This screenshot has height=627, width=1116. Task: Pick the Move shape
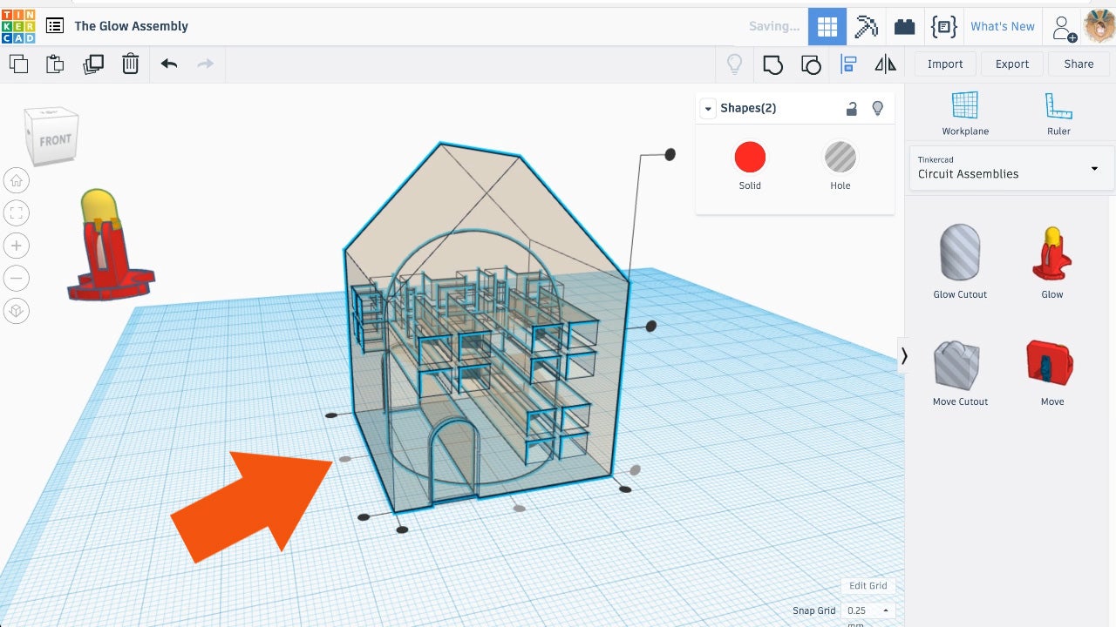point(1052,373)
